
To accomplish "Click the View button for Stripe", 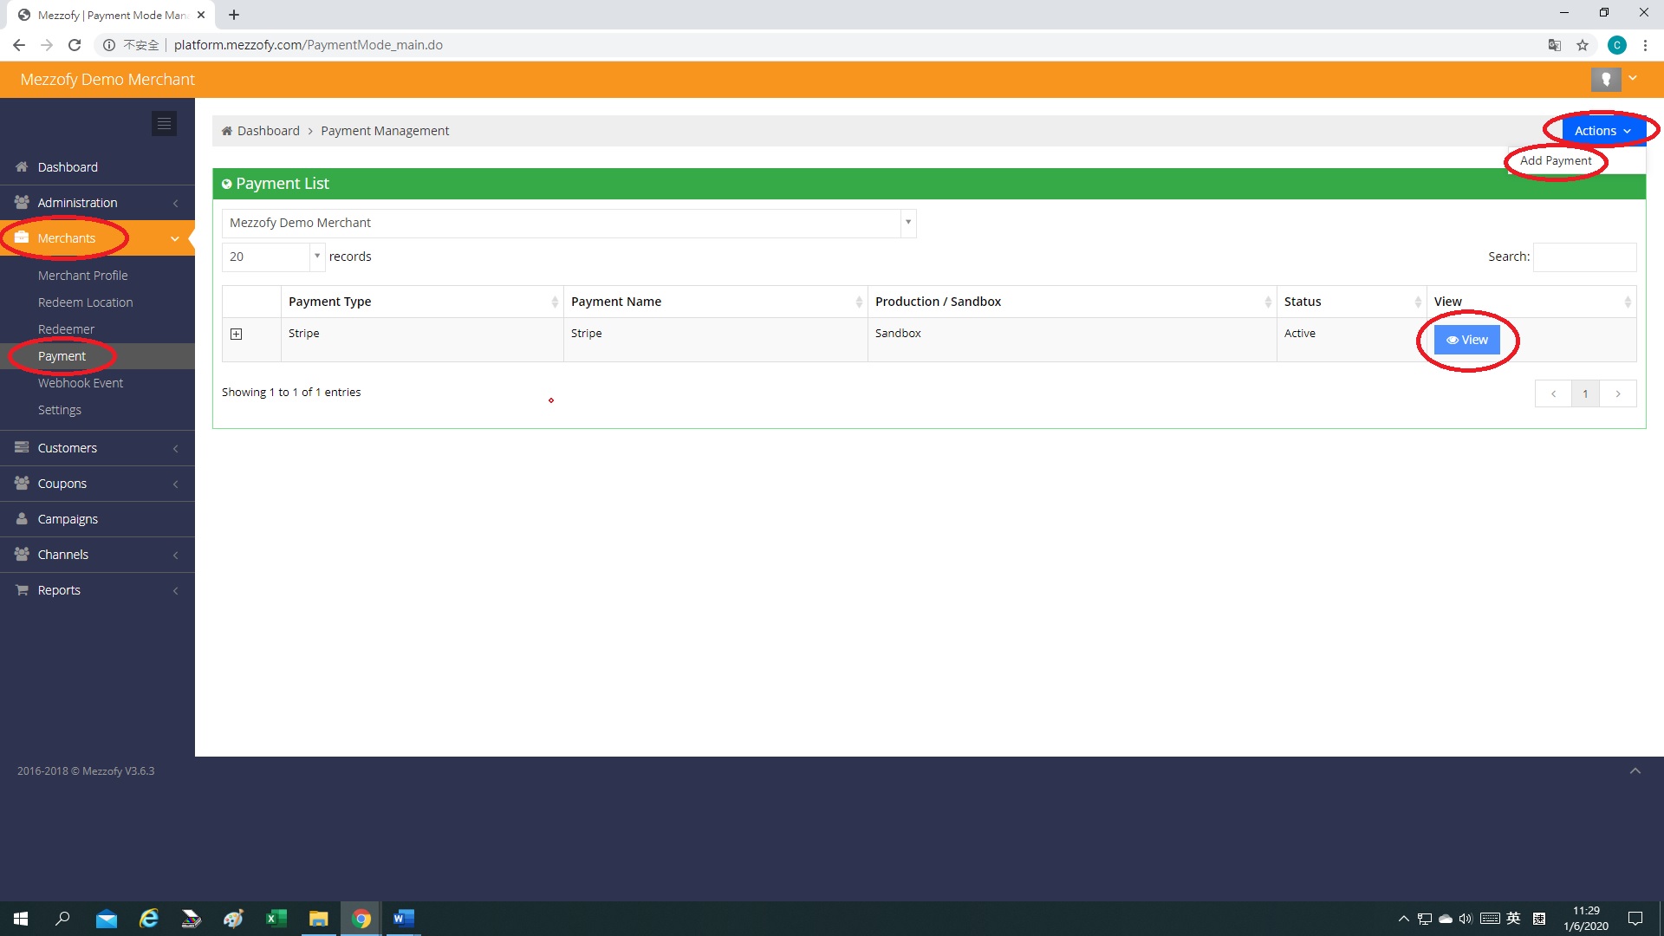I will pyautogui.click(x=1466, y=340).
